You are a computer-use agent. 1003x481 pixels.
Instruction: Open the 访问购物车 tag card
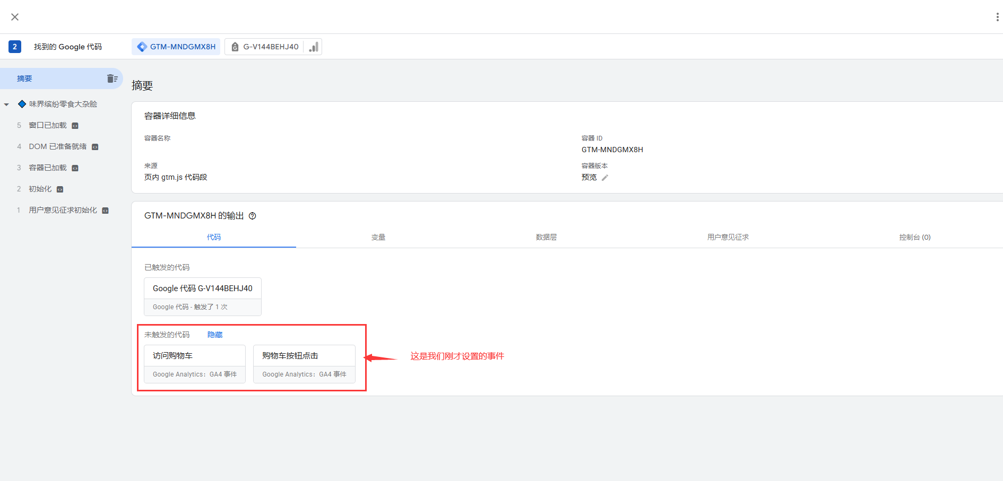click(195, 364)
